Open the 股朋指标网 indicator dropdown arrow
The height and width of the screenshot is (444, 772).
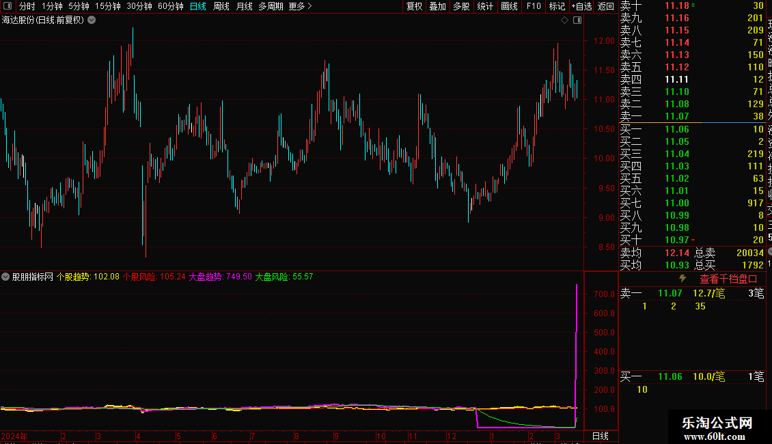tap(5, 277)
